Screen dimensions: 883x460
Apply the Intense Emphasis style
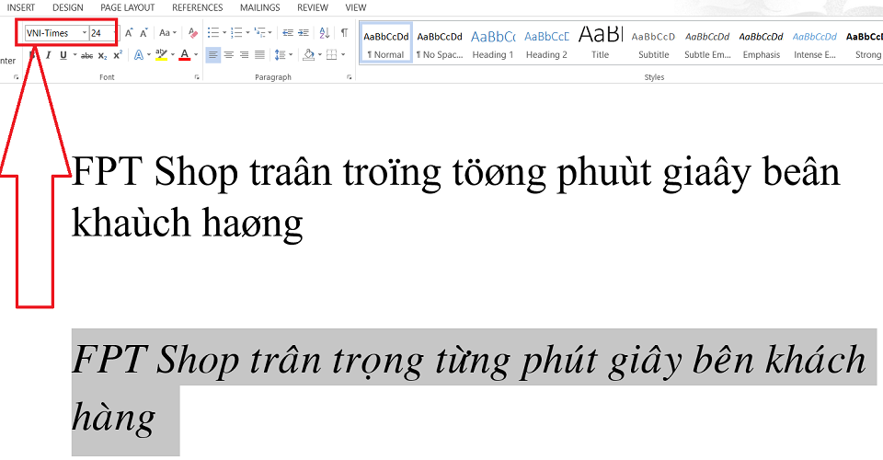[815, 43]
